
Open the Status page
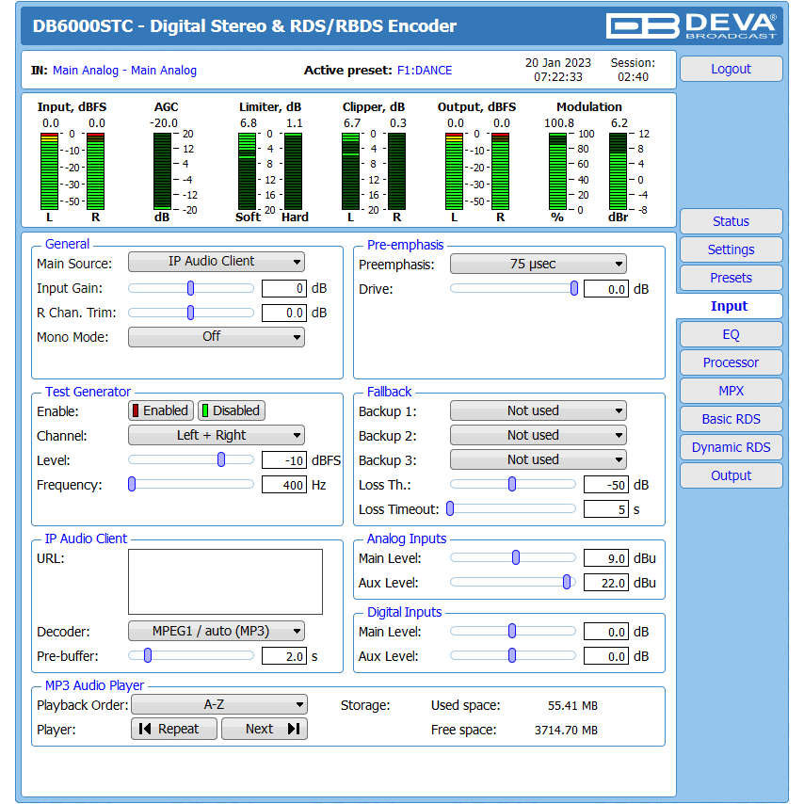(x=731, y=221)
